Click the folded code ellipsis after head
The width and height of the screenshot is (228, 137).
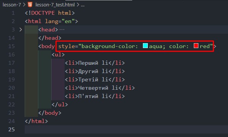62,30
